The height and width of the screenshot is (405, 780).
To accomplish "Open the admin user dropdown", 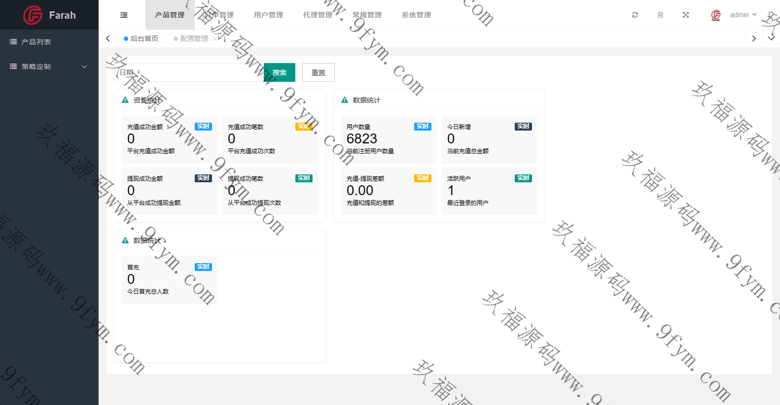I will click(743, 15).
